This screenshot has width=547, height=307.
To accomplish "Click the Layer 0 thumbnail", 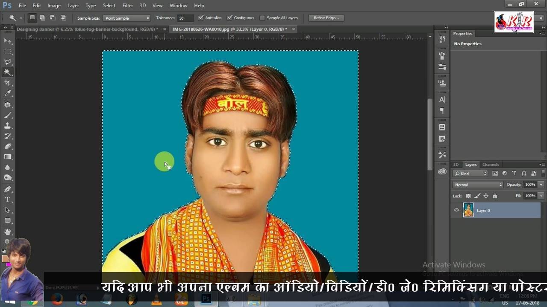I will [469, 210].
